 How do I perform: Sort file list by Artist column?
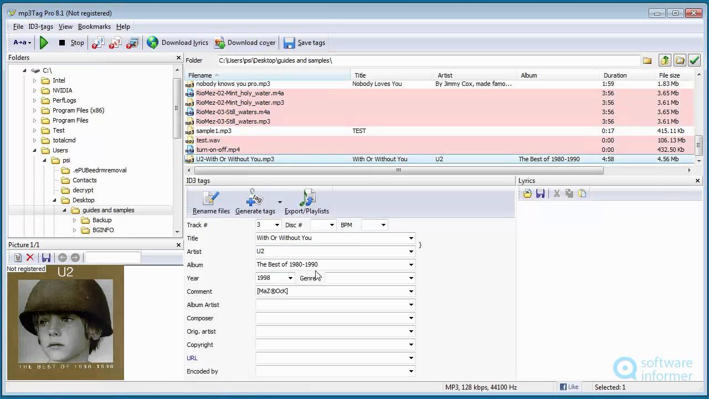tap(475, 75)
